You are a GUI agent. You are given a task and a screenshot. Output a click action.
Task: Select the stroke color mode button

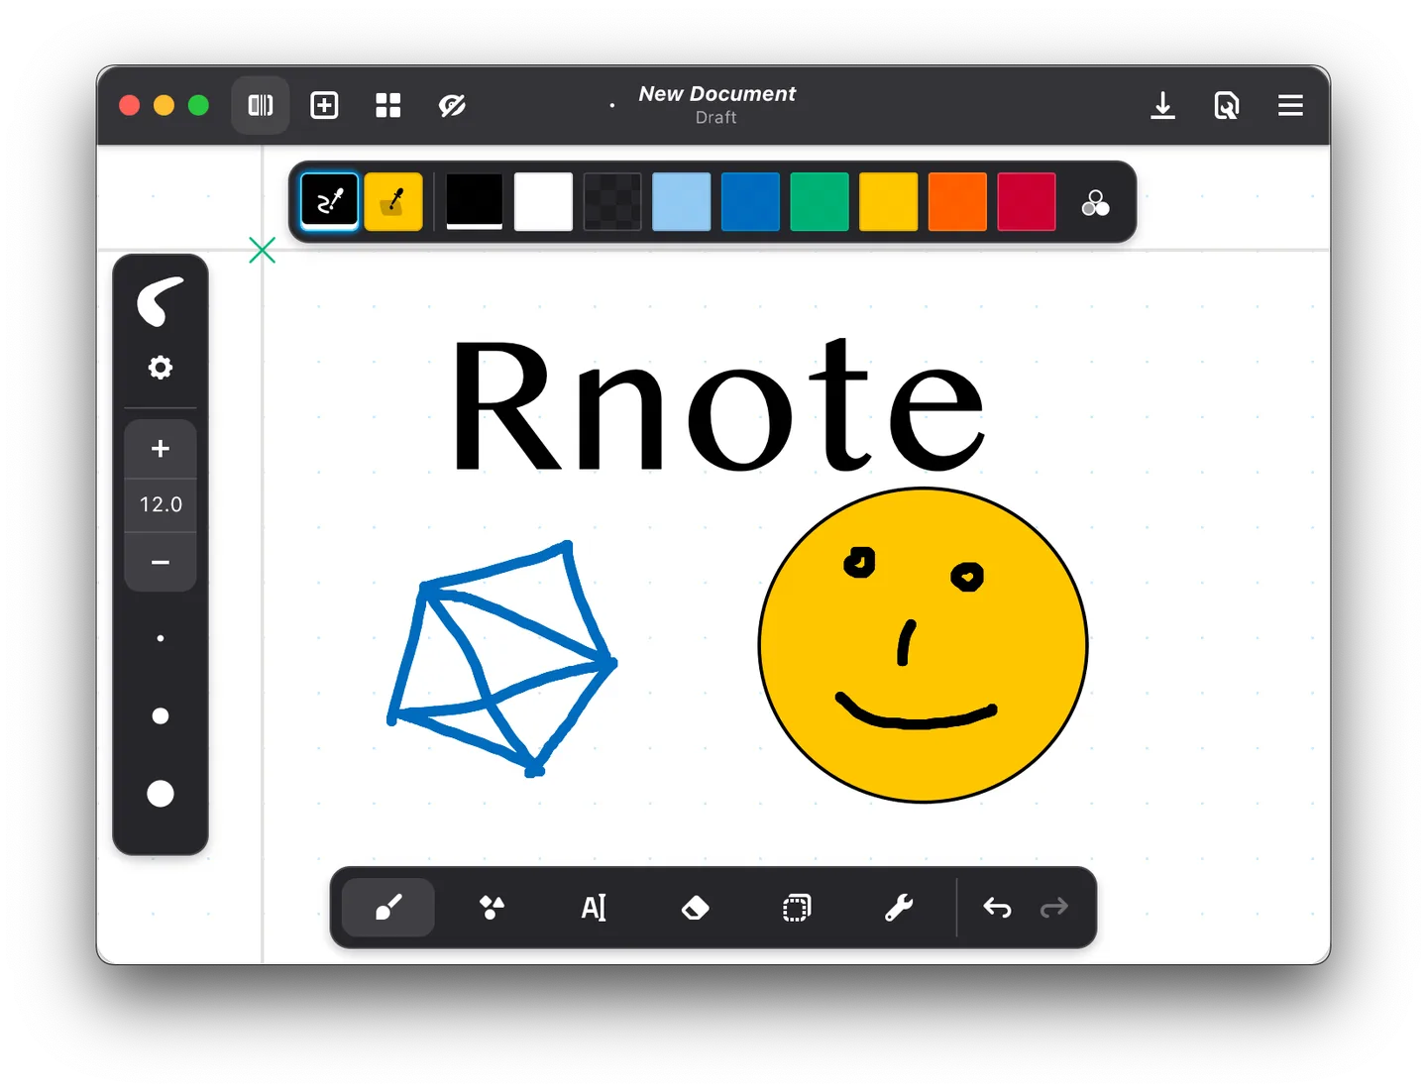(x=329, y=202)
